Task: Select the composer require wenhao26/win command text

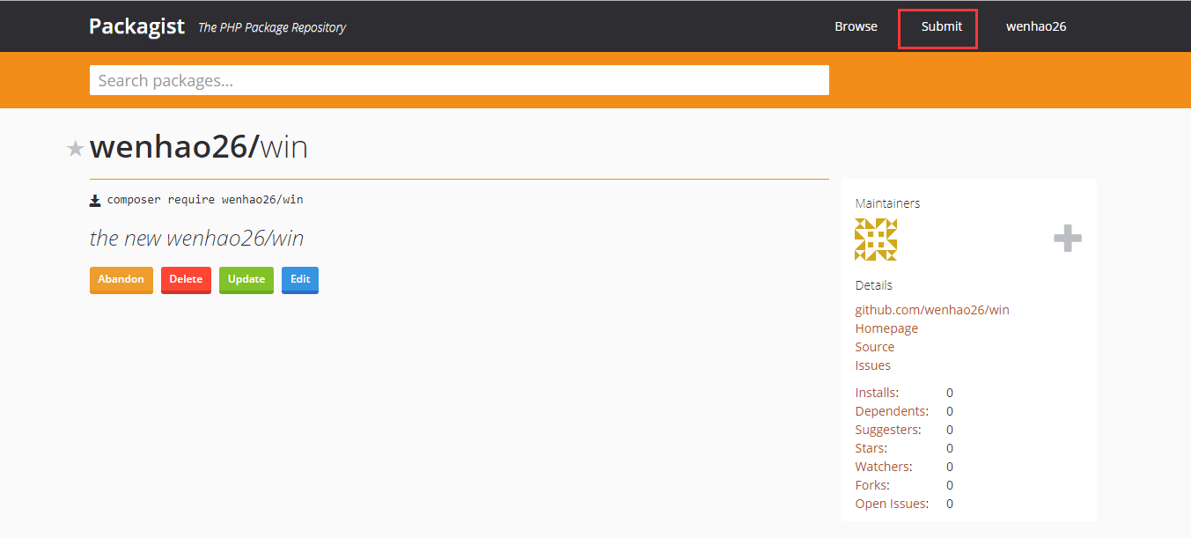Action: [x=205, y=200]
